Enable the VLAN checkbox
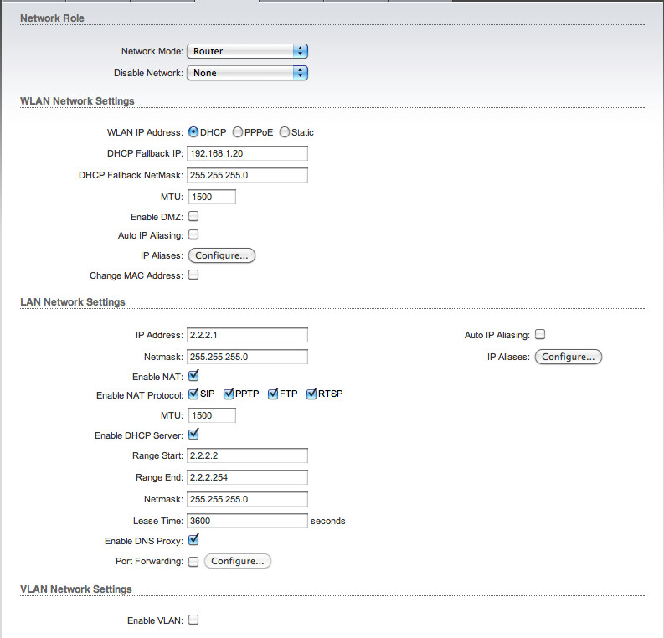The height and width of the screenshot is (638, 664). [193, 620]
